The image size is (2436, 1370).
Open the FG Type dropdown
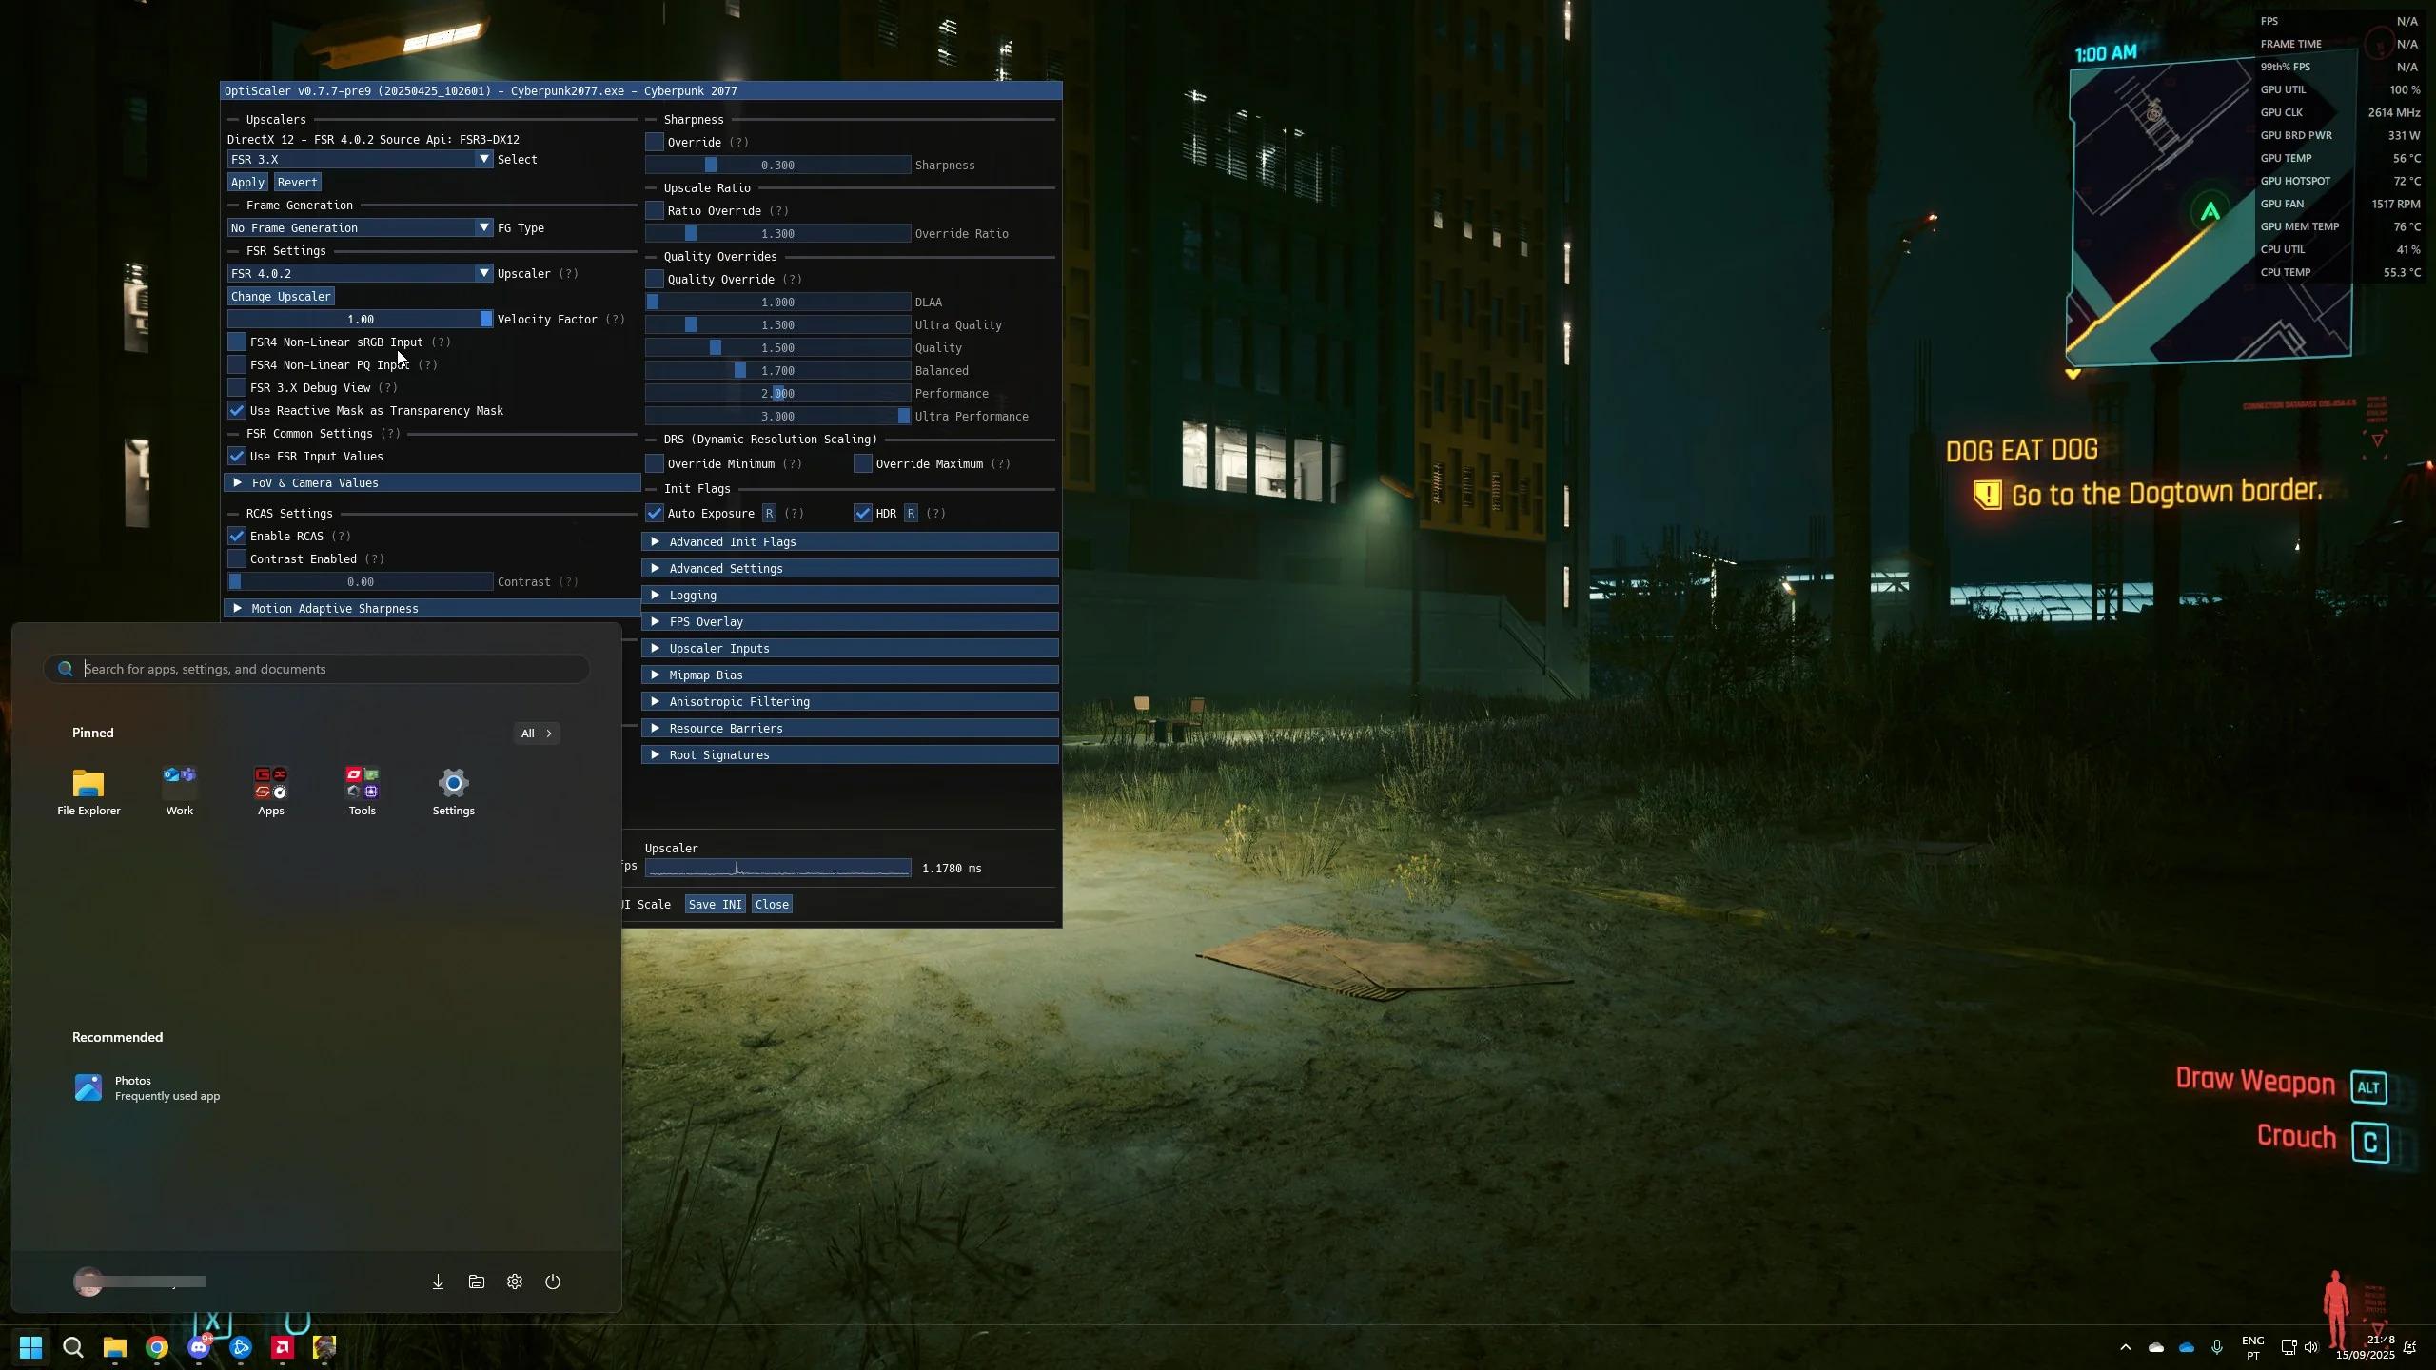(360, 227)
